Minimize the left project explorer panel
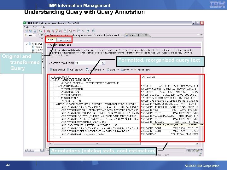This screenshot has width=227, height=170. 39,35
